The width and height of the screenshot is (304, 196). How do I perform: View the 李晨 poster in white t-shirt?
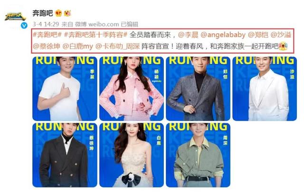(65, 89)
